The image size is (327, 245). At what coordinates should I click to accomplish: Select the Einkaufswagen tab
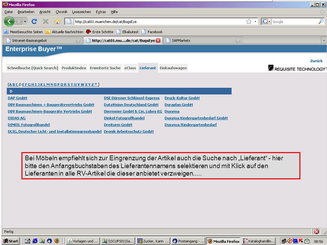[x=173, y=68]
